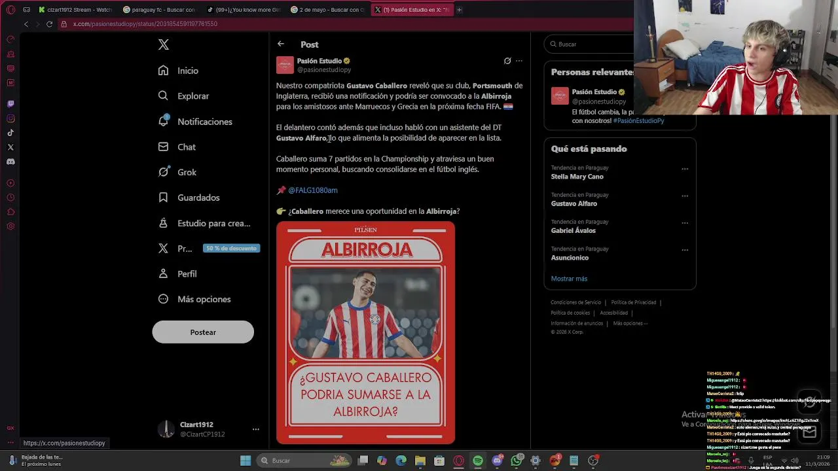
Task: Open Política de Privacidad footer link
Action: (x=633, y=302)
